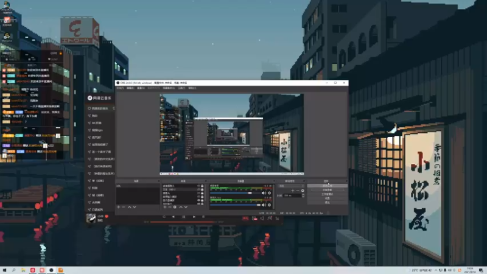
Task: Open source properties gear in Sources panel
Action: 175,207
